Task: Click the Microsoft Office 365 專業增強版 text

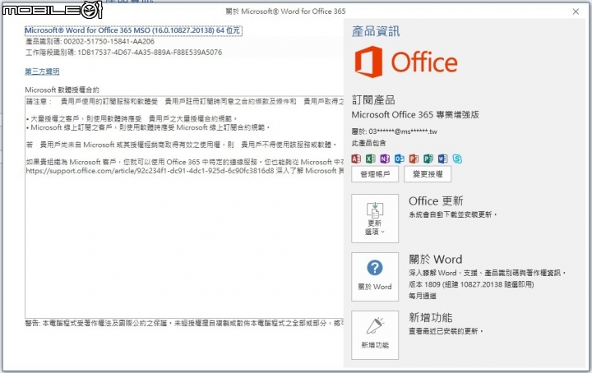Action: pyautogui.click(x=415, y=115)
